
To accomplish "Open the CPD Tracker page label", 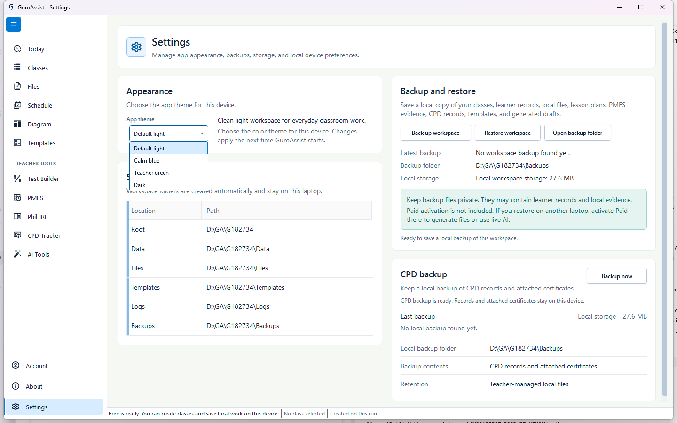I will (44, 236).
